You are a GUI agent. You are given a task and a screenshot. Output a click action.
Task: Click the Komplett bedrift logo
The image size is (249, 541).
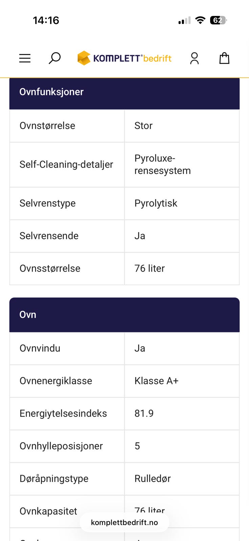point(124,58)
